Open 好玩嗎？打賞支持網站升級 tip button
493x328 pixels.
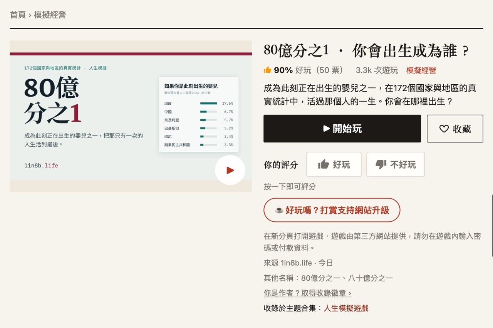pos(332,210)
